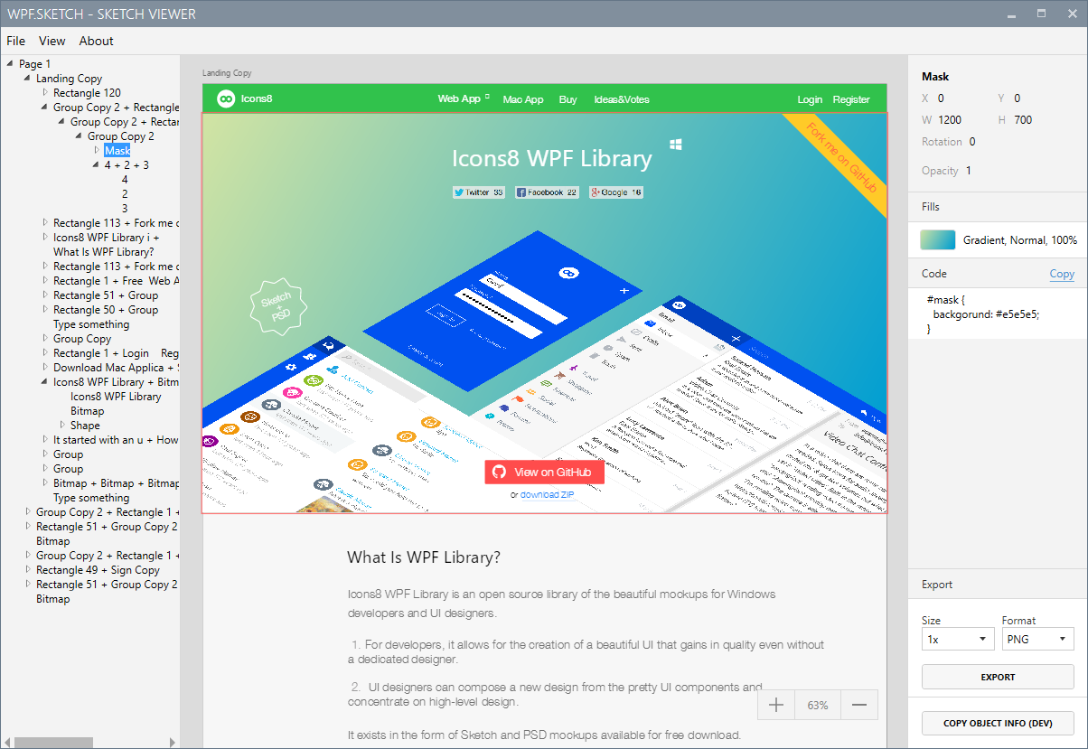Expand the Shape tree node
This screenshot has height=749, width=1088.
click(x=62, y=425)
